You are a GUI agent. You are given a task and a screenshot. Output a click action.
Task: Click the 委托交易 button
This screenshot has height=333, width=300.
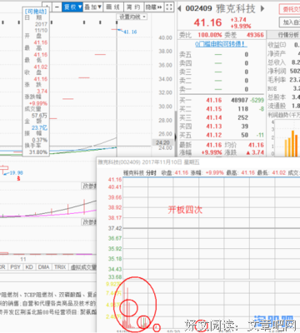290,9
